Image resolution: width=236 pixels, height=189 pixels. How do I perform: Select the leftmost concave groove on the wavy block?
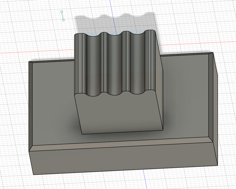tap(93, 65)
